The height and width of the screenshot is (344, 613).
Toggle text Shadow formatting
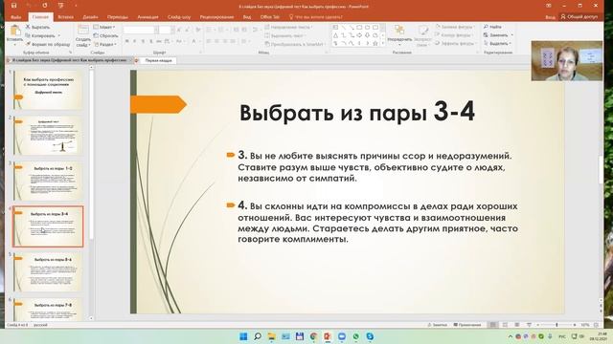tap(151, 41)
